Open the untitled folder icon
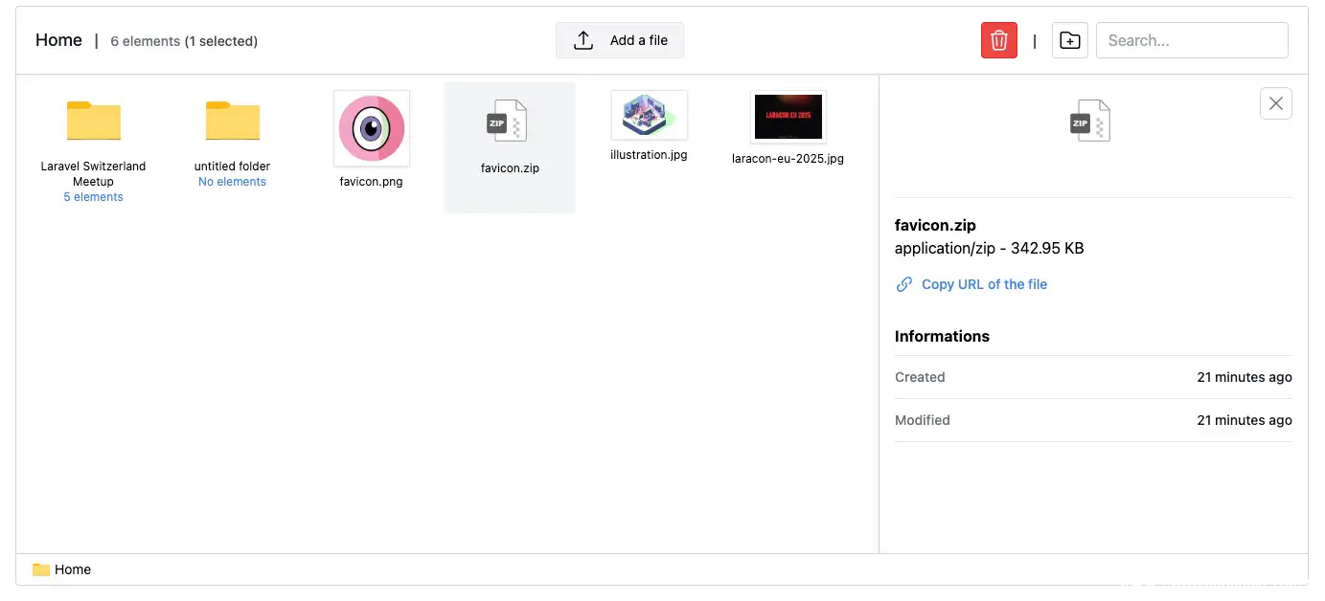Image resolution: width=1325 pixels, height=601 pixels. pos(233,121)
